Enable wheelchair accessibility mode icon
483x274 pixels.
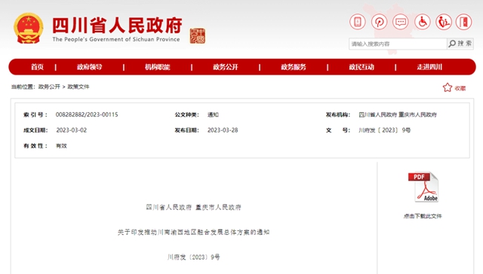423,22
